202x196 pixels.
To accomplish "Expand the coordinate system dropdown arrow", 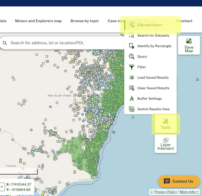I will [x=2, y=187].
